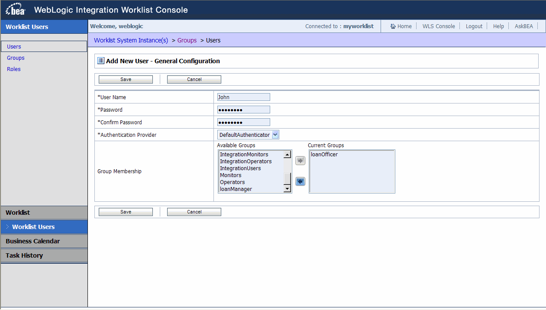This screenshot has width=546, height=310.
Task: Go to Worklist System Instance(s) breadcrumb
Action: point(131,40)
